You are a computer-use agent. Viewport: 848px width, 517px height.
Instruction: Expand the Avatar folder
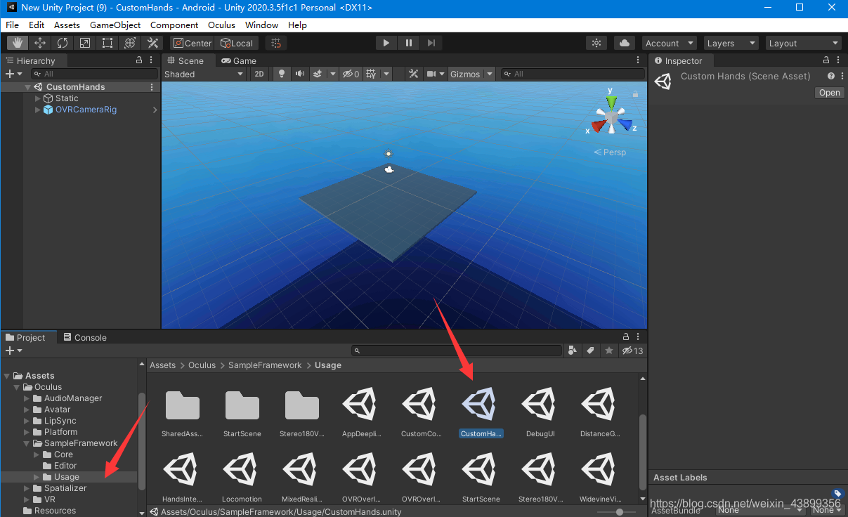click(x=27, y=410)
